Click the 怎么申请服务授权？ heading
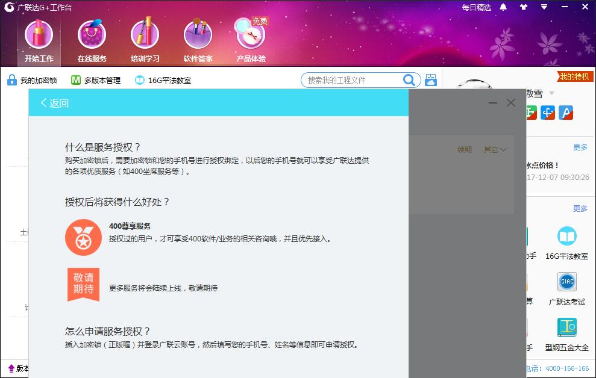This screenshot has width=596, height=378. (x=107, y=331)
